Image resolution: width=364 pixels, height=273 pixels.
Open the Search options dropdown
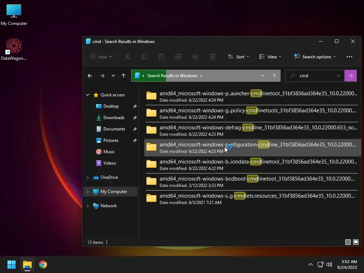point(315,57)
